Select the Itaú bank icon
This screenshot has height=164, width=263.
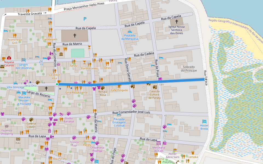coord(18,139)
